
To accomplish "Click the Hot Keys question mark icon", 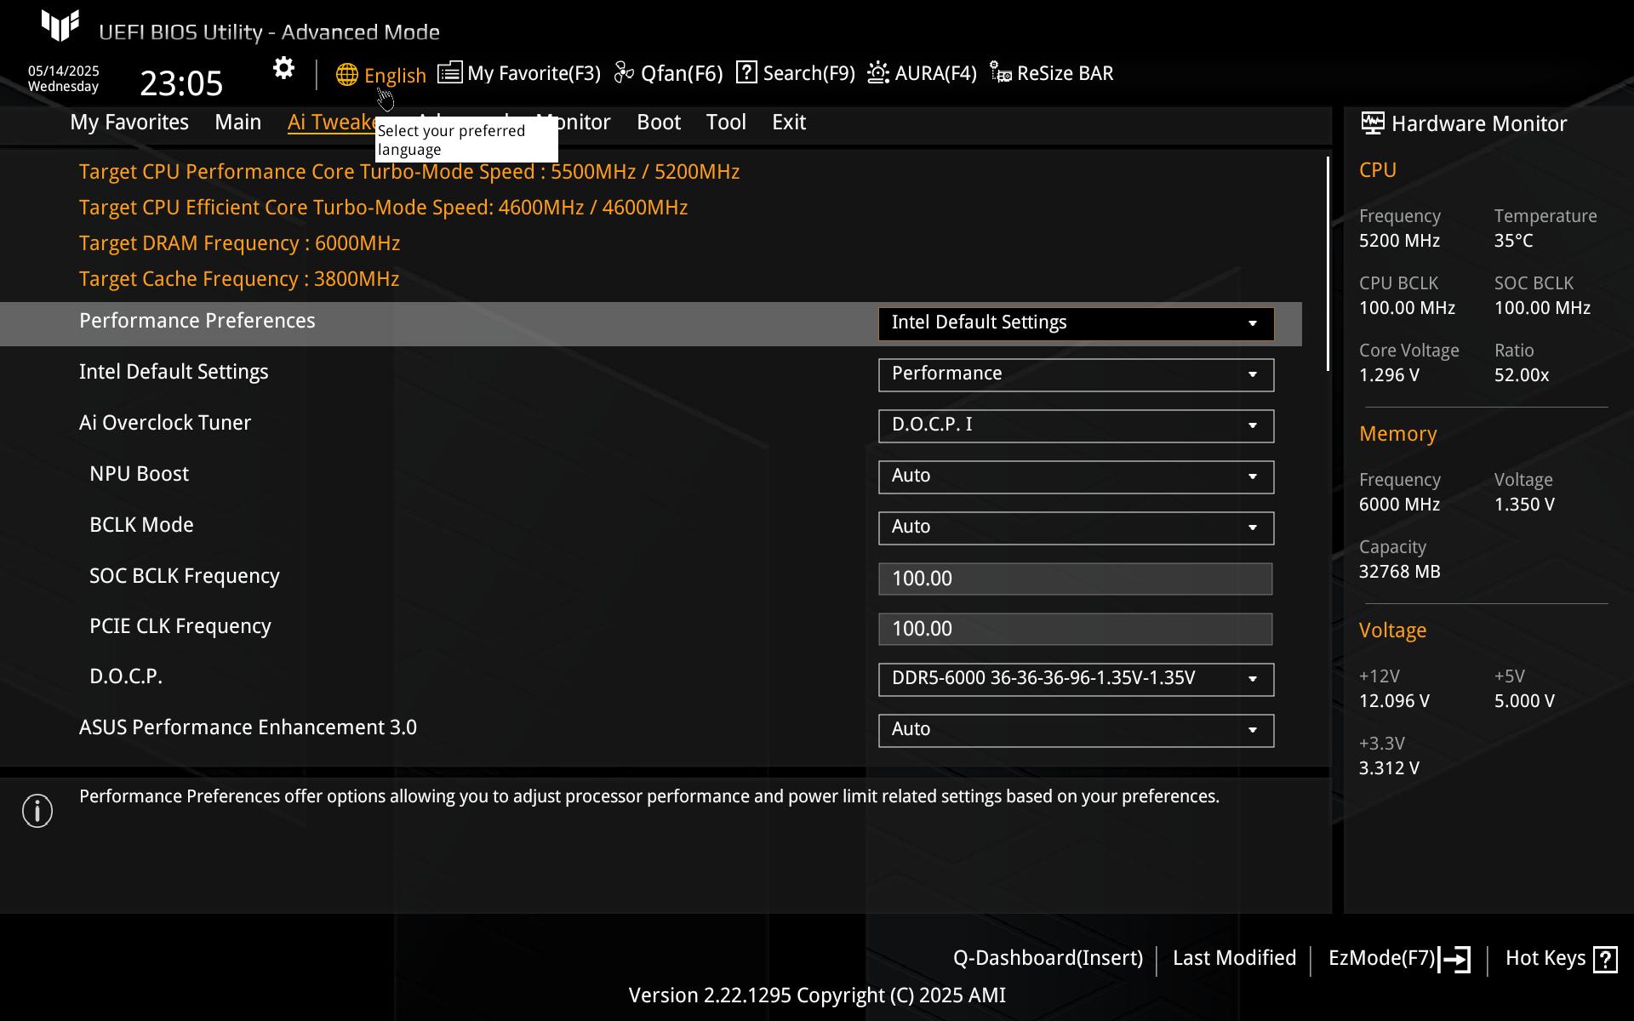I will click(1605, 959).
